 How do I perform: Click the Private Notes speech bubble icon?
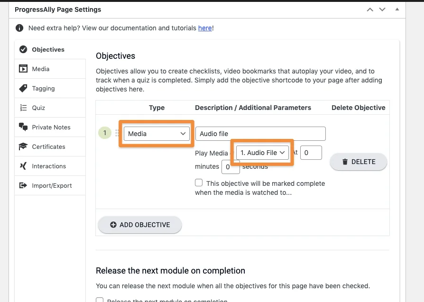click(23, 128)
